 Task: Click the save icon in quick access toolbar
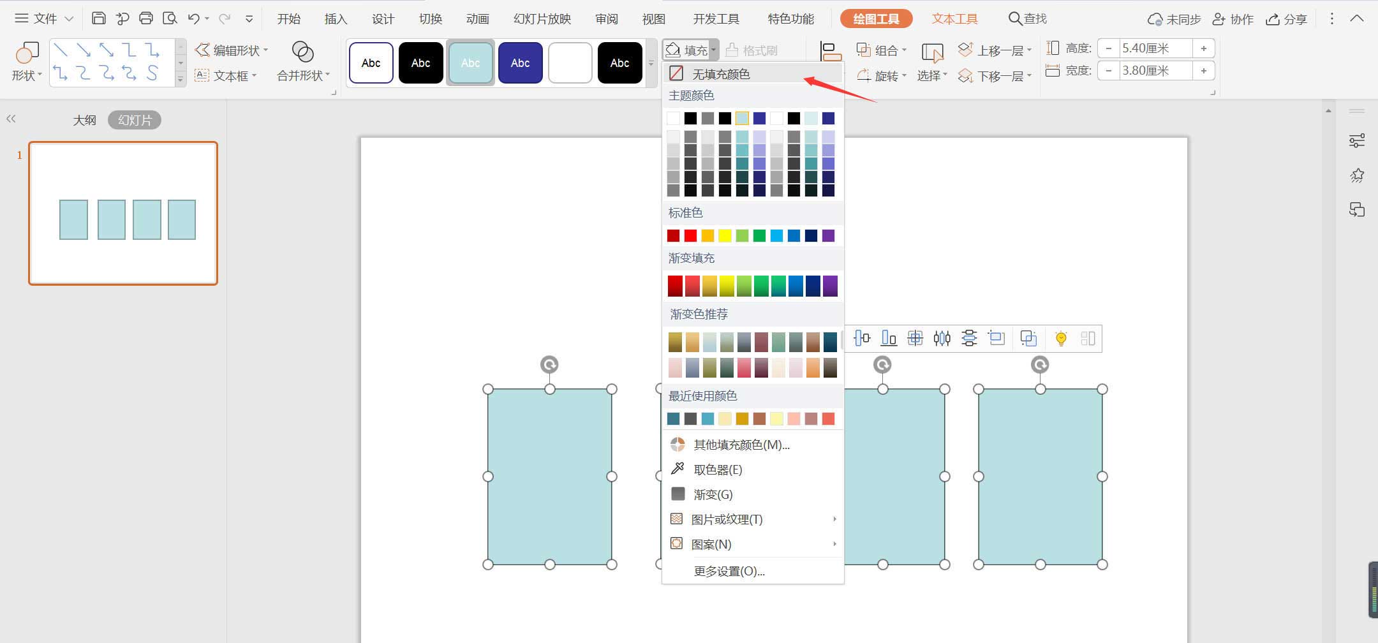coord(98,18)
